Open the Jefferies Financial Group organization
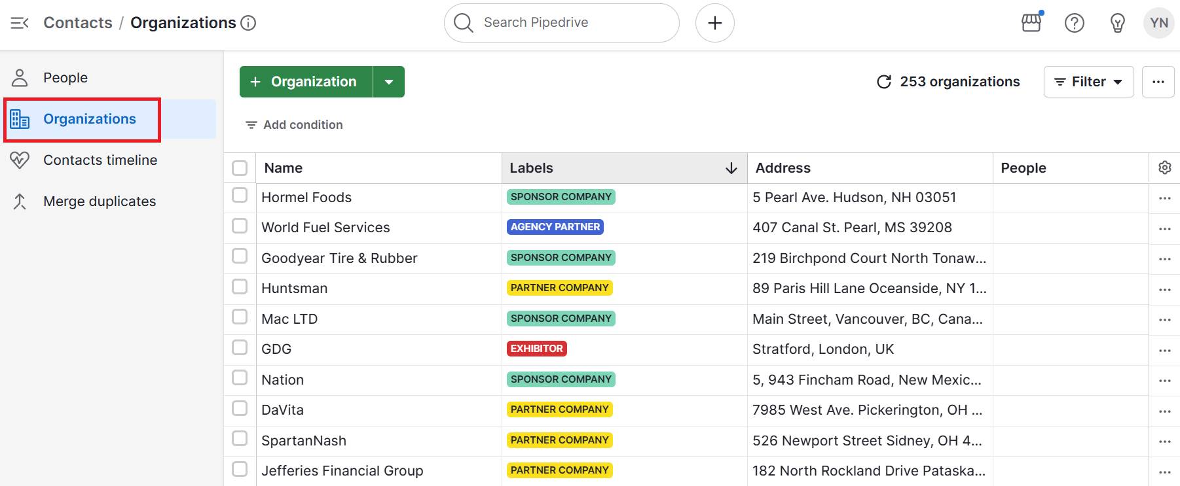This screenshot has width=1180, height=486. 342,471
